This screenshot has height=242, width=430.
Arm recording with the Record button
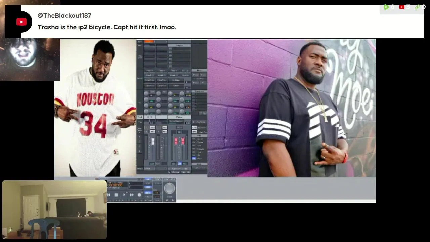coord(139,195)
